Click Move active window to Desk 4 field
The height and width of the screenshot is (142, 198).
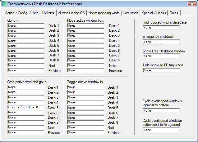pyautogui.click(x=86, y=41)
